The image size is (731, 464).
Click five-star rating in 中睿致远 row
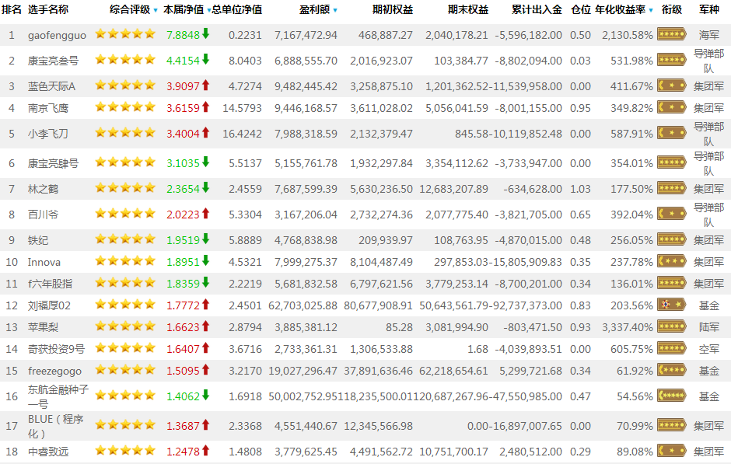(125, 450)
